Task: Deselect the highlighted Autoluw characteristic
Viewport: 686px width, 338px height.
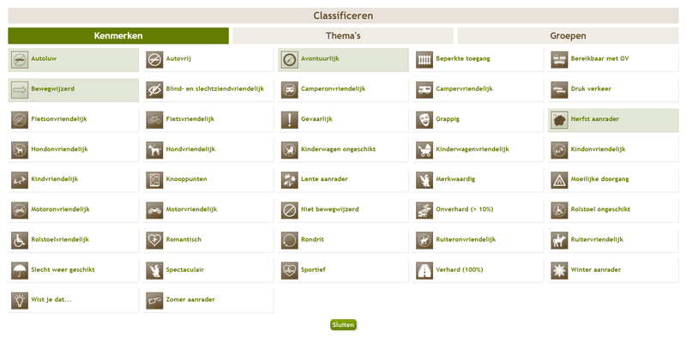Action: point(74,59)
